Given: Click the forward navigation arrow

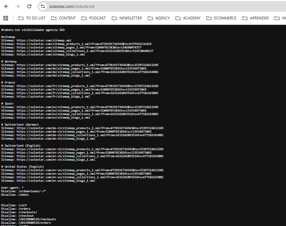Looking at the screenshot, I should (x=18, y=6).
